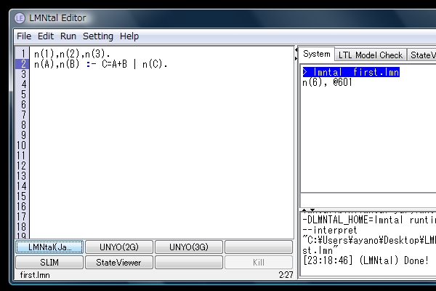Switch to the LTL Model Check tab
The width and height of the screenshot is (436, 291).
point(370,55)
